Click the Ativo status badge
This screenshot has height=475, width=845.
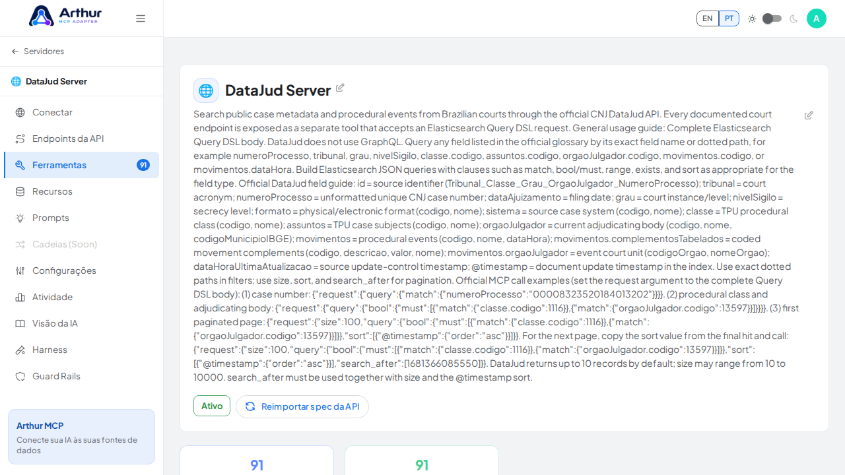point(212,406)
